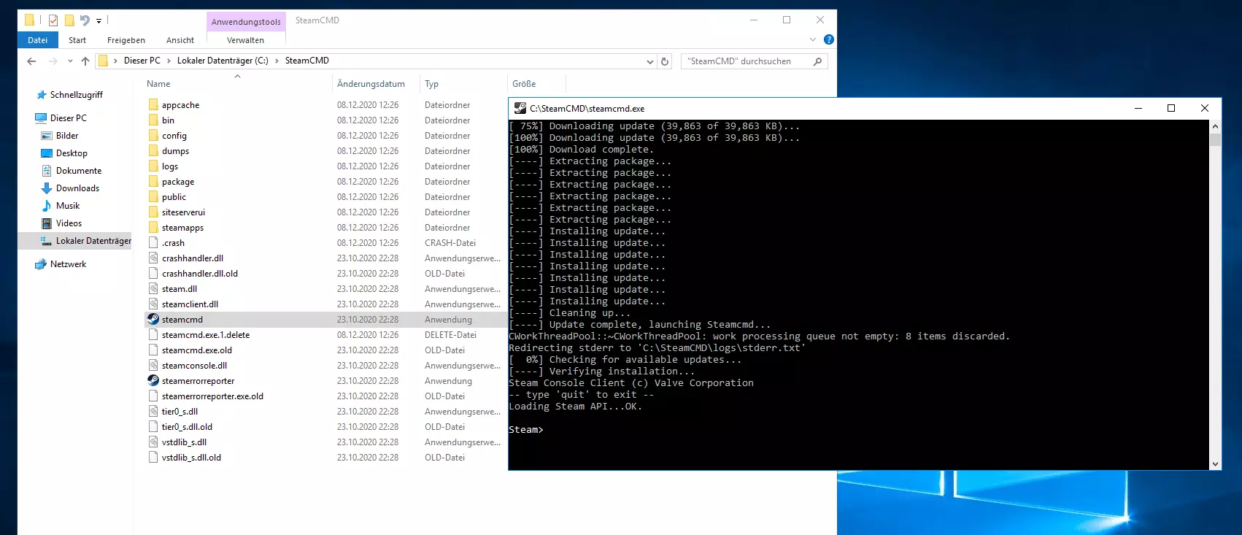
Task: Open the steamerrorreporter application icon
Action: (x=153, y=380)
